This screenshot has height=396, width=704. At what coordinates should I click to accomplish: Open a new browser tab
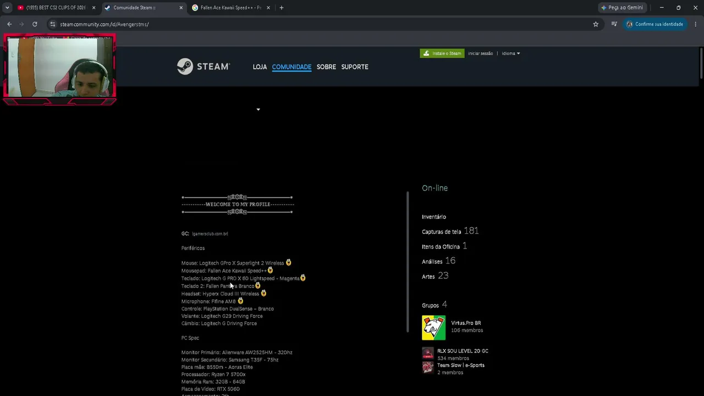tap(282, 8)
